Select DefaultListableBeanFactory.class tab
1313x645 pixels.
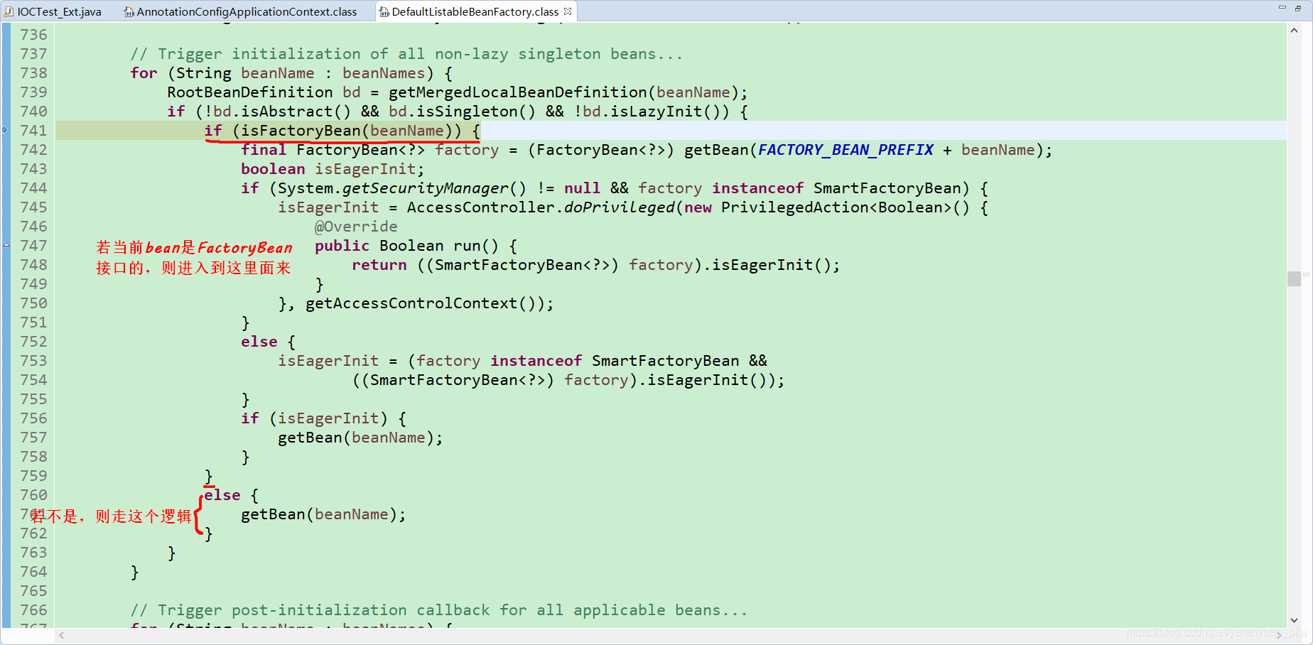click(x=475, y=11)
